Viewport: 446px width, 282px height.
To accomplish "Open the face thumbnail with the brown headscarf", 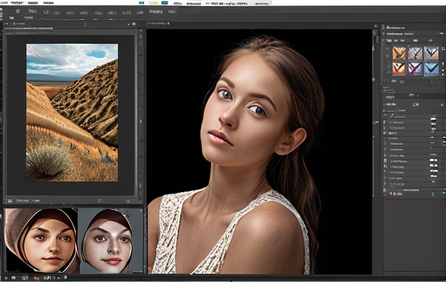I will pos(42,240).
